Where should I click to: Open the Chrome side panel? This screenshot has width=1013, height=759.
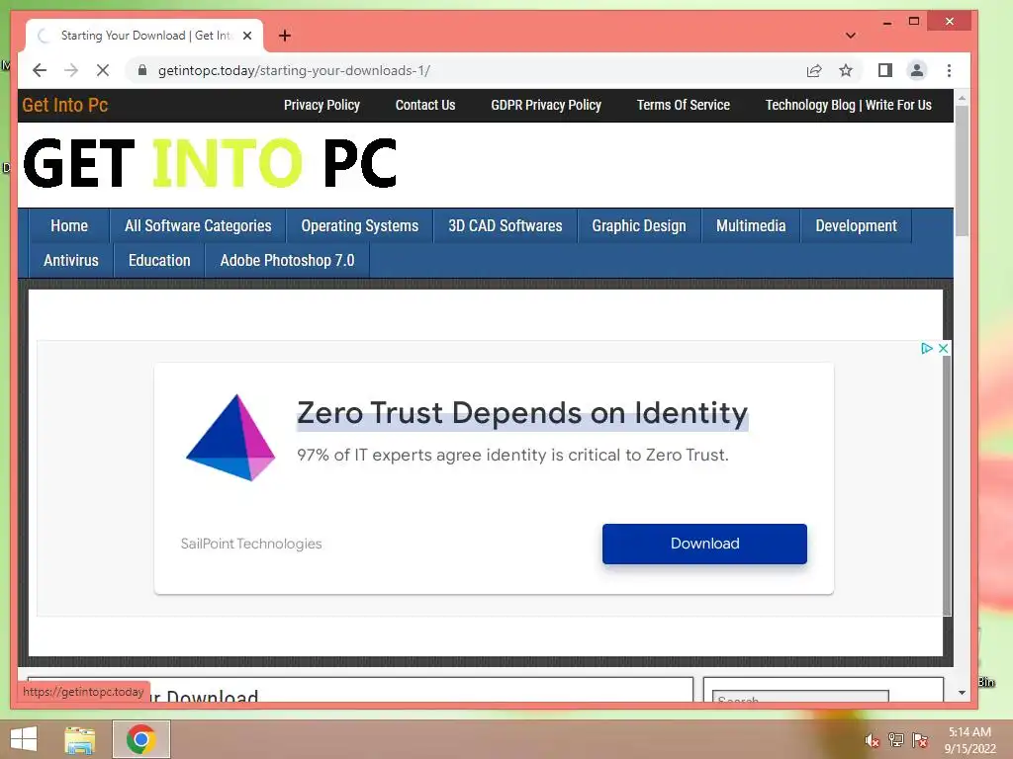(x=885, y=70)
